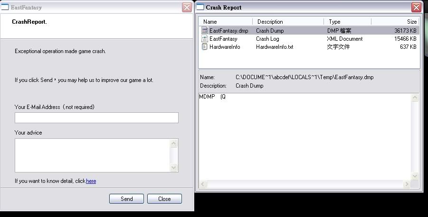428x217 pixels.
Task: Click the EastFantasy window title icon
Action: (x=5, y=7)
